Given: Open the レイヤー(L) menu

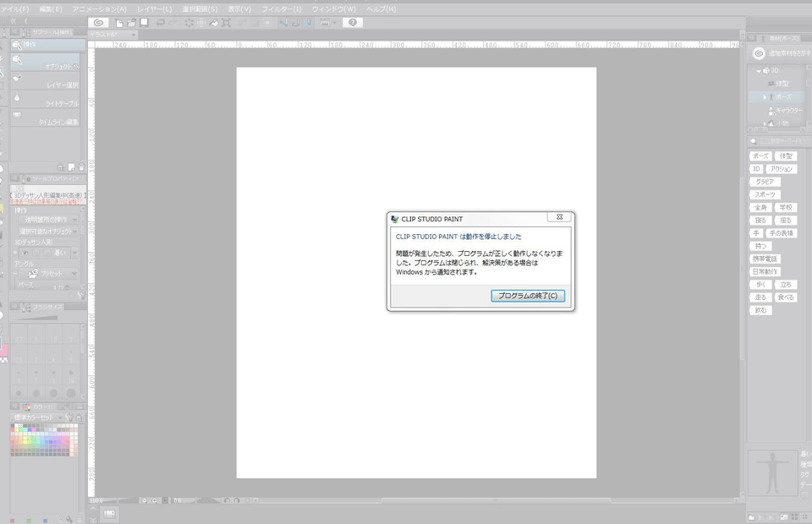Looking at the screenshot, I should pyautogui.click(x=154, y=8).
